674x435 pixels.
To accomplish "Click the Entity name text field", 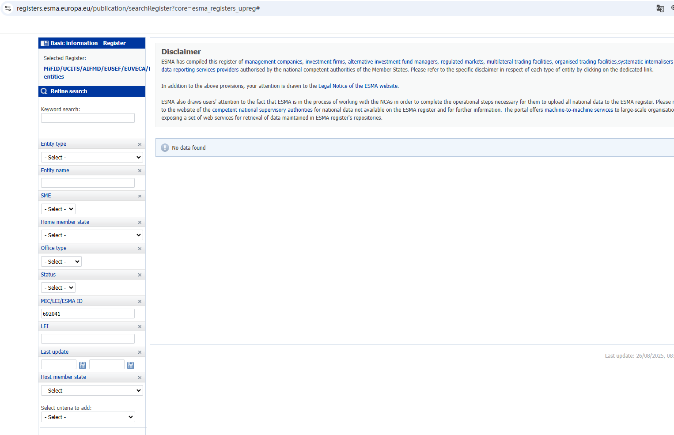I will [x=87, y=183].
